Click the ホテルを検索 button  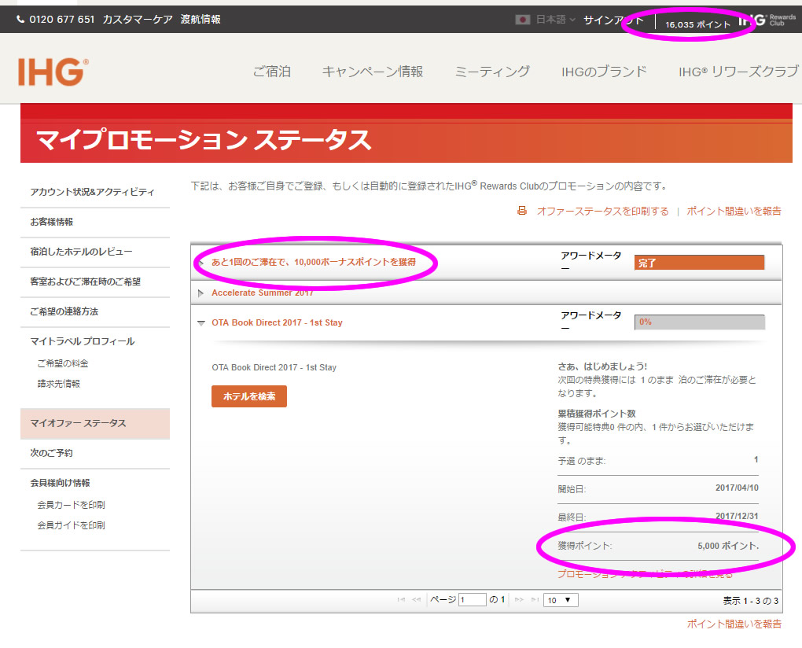click(249, 396)
